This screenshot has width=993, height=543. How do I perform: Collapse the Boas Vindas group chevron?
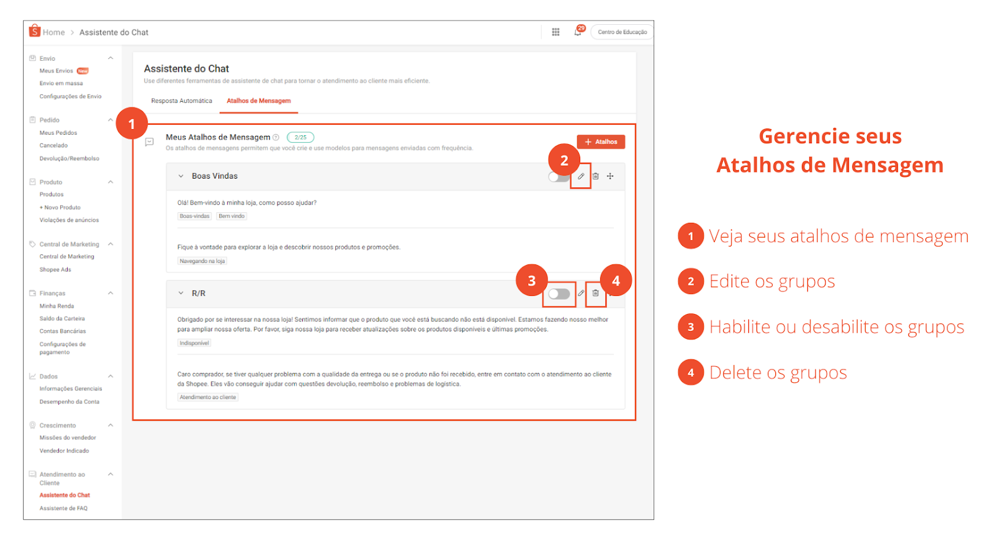[x=181, y=176]
